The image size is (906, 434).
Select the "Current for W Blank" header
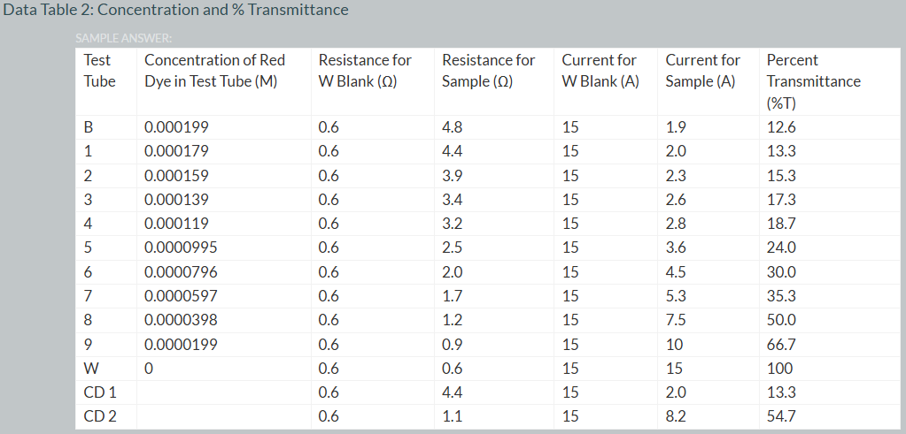click(600, 71)
